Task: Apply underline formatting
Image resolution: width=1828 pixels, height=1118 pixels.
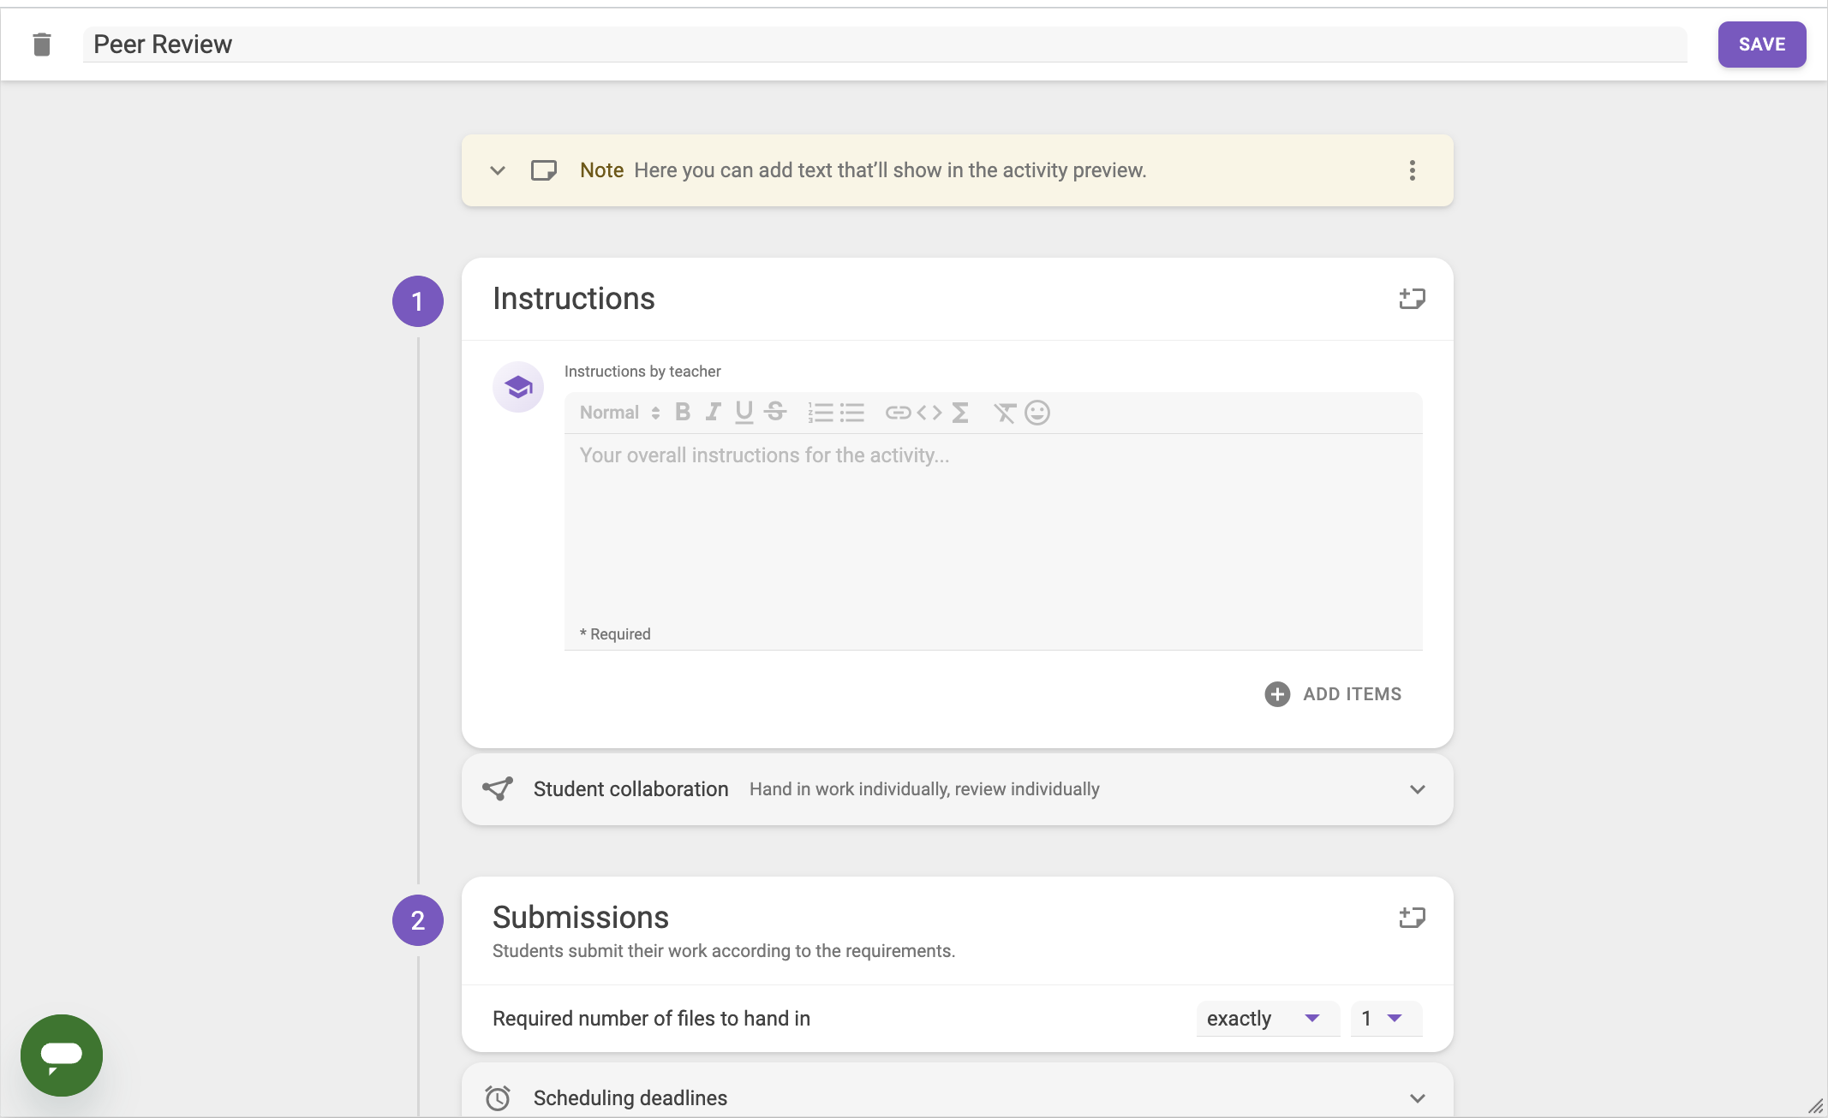Action: click(744, 413)
